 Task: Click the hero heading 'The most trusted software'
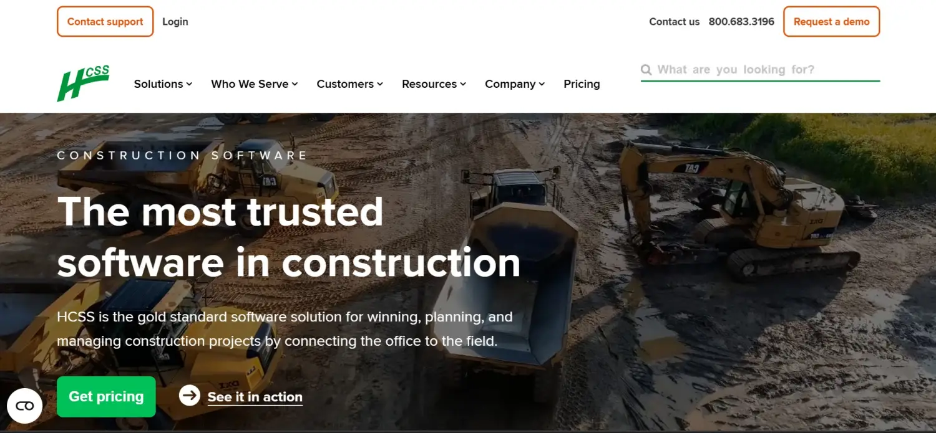[x=289, y=237]
